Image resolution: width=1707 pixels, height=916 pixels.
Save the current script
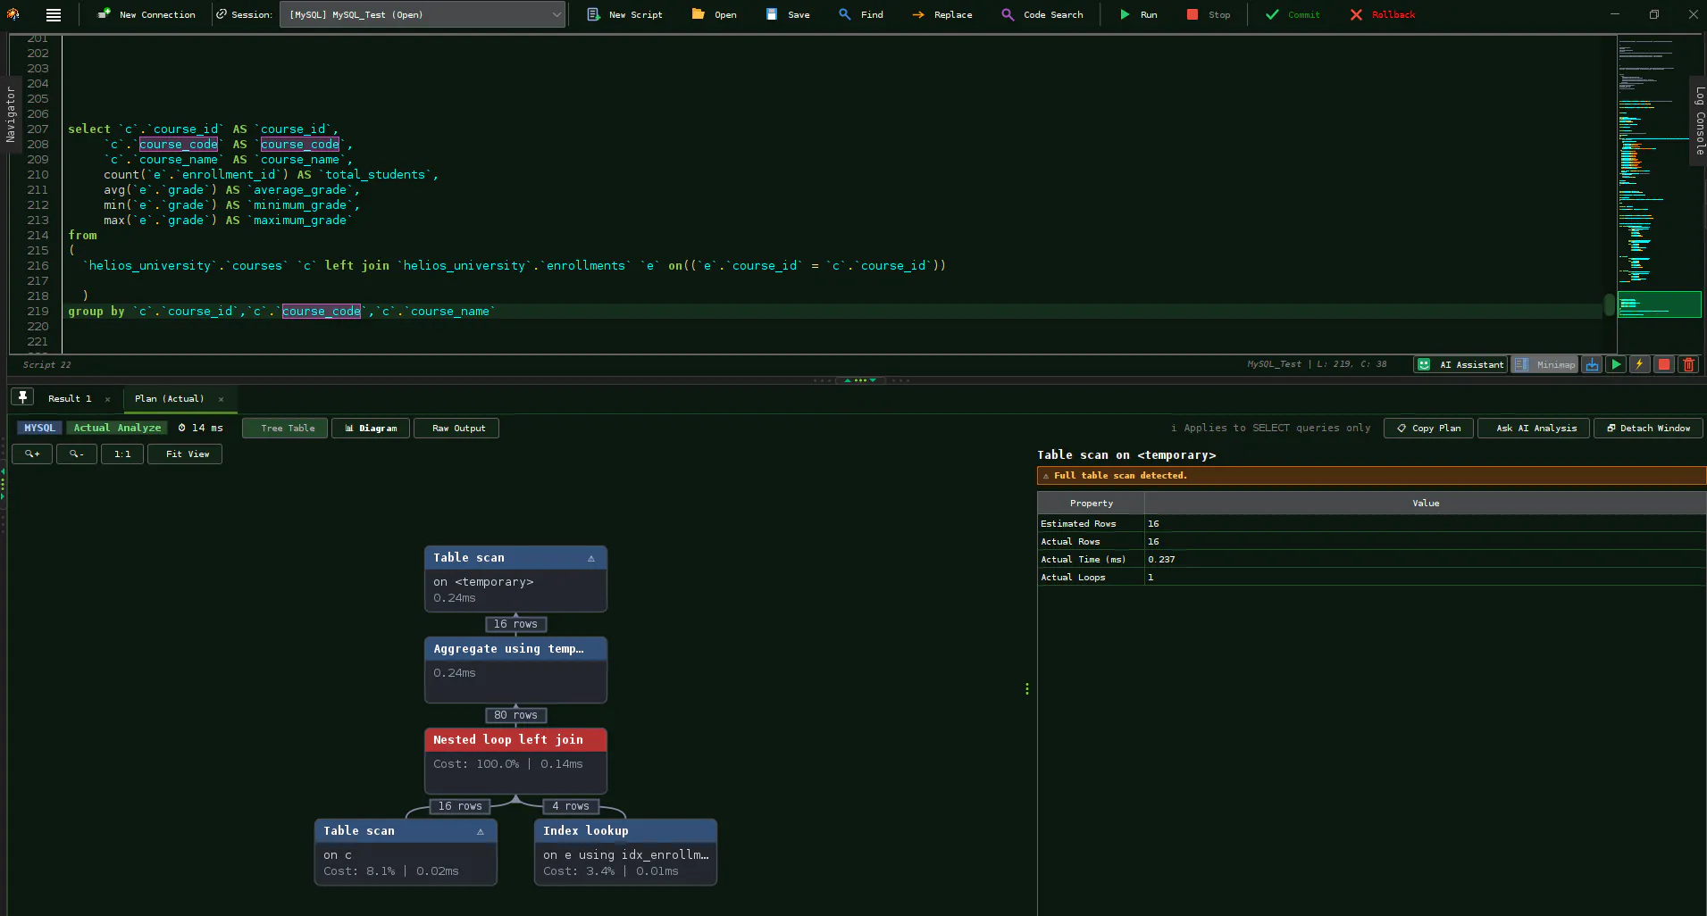[x=788, y=14]
